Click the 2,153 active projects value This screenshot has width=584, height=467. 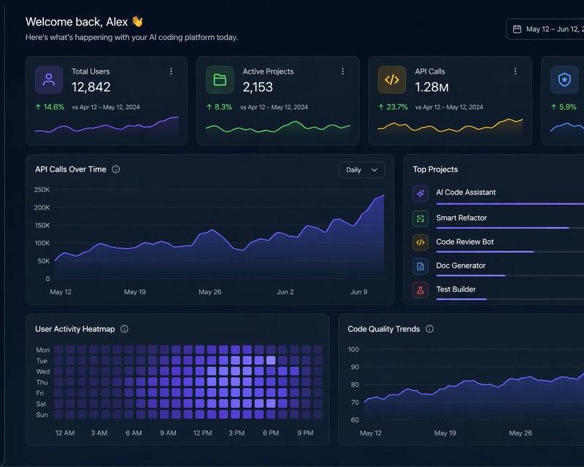258,87
